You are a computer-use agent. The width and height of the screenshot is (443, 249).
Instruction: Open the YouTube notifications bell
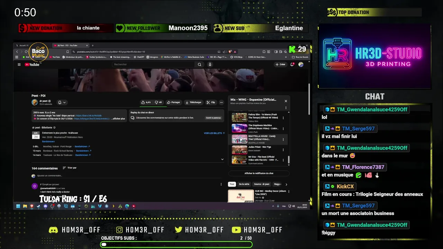pyautogui.click(x=293, y=64)
